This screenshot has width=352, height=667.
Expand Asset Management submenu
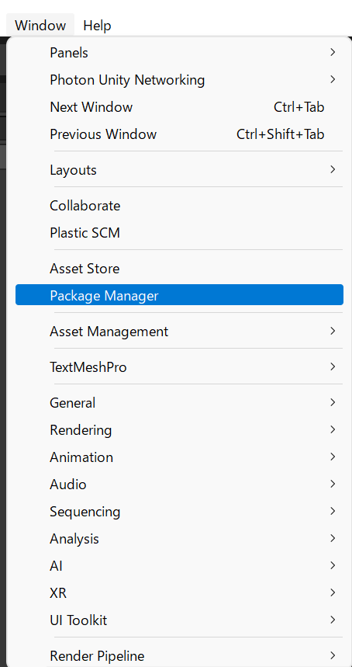click(179, 331)
